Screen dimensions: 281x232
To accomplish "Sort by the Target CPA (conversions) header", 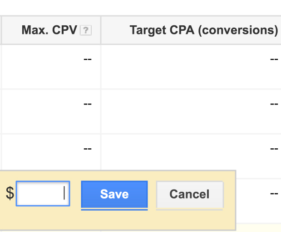I will (203, 30).
